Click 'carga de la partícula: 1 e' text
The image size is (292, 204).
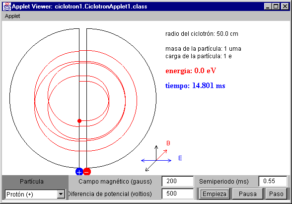click(x=199, y=56)
